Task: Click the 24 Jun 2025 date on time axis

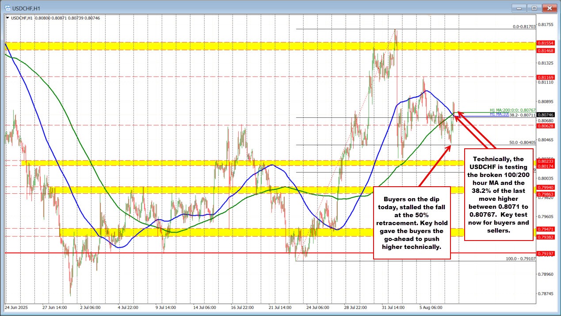Action: click(16, 306)
